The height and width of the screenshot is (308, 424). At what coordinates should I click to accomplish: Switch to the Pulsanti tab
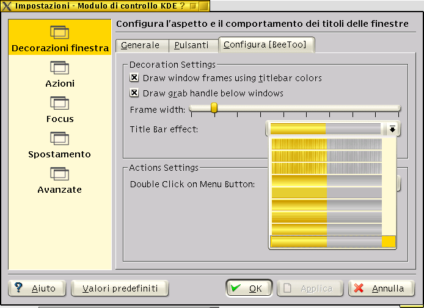pos(193,45)
